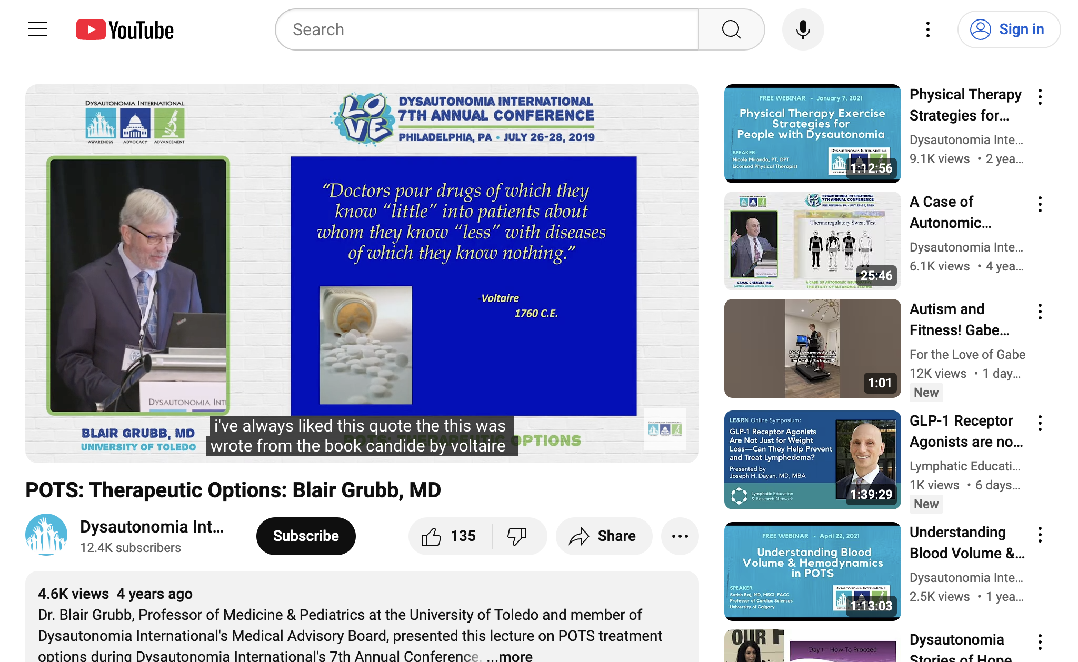The width and height of the screenshot is (1078, 662).
Task: Click the 12.4K subscribers text
Action: pyautogui.click(x=131, y=548)
